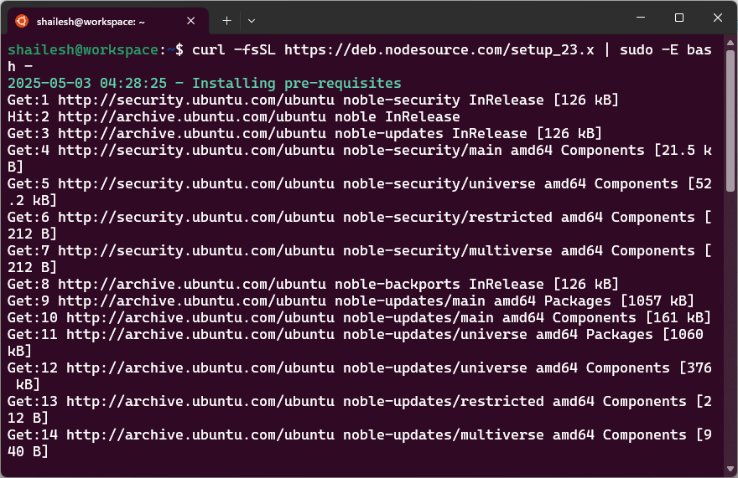Click the Get:8 noble-backports InRelease line
Screen dimensions: 738x478
[x=313, y=285]
